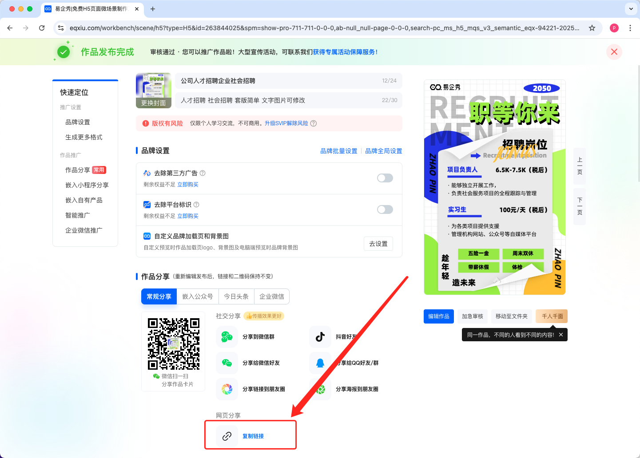
Task: Dismiss the 千人千面 tooltip
Action: (x=561, y=335)
